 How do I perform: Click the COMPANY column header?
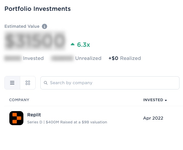click(x=19, y=100)
